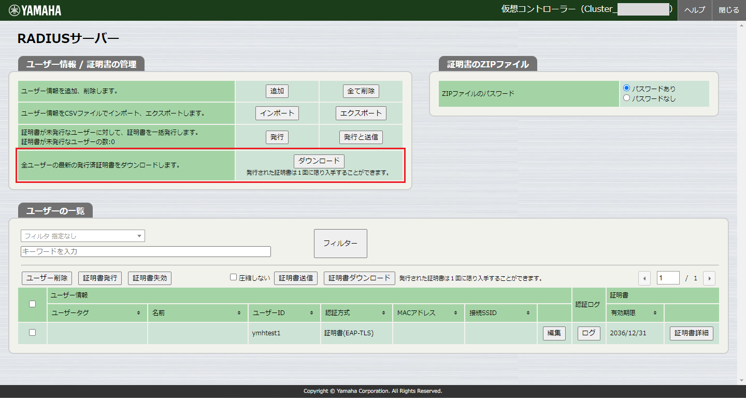Sort the user list by 接続SSID
Screen dimensions: 746x398
point(529,312)
